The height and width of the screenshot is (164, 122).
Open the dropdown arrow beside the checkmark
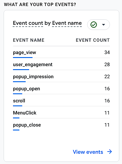coord(104,25)
